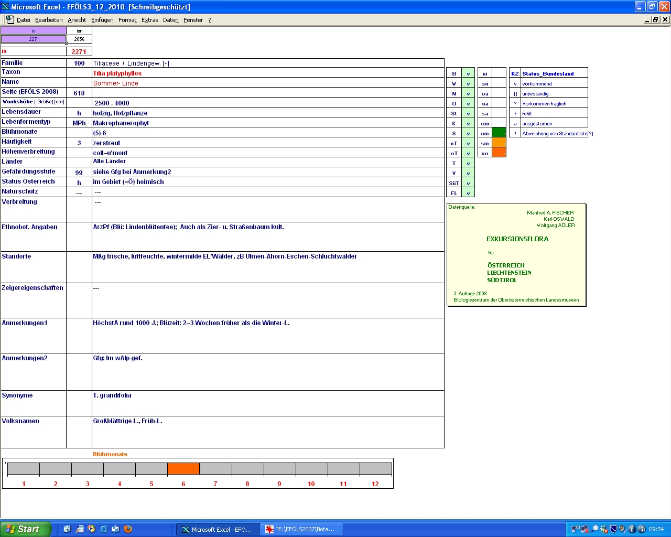Select the ixn cell containing 2056
Image resolution: width=671 pixels, height=537 pixels.
point(79,39)
